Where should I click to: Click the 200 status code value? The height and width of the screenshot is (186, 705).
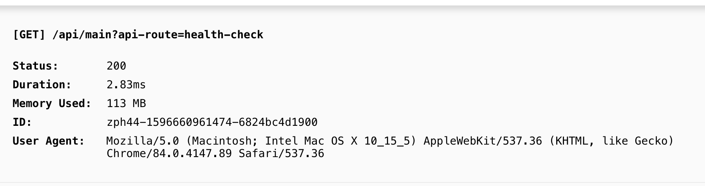(116, 66)
